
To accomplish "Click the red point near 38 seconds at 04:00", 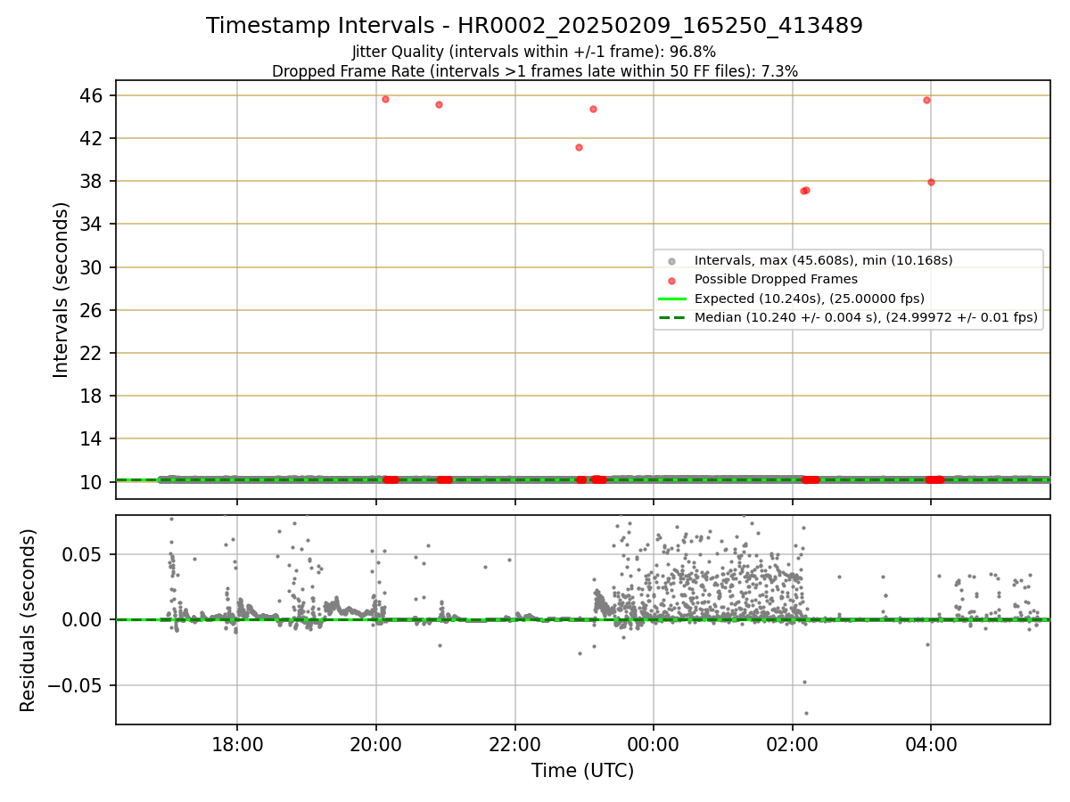I will tap(931, 182).
